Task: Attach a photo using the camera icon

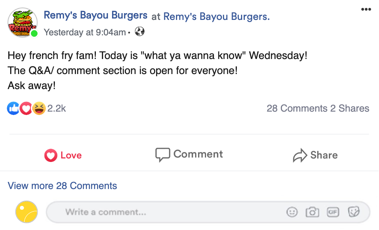Action: 312,212
